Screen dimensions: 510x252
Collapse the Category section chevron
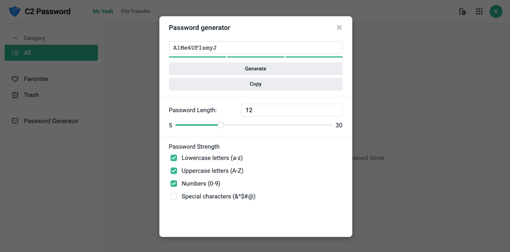15,38
